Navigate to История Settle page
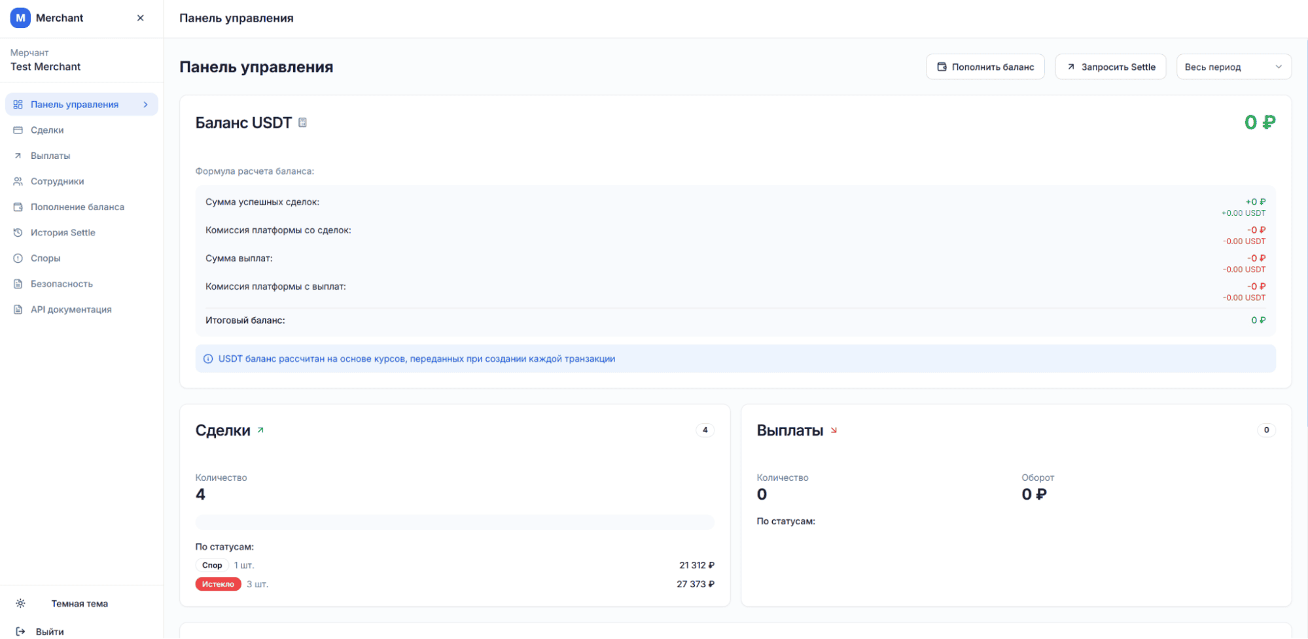The height and width of the screenshot is (639, 1308). tap(63, 233)
